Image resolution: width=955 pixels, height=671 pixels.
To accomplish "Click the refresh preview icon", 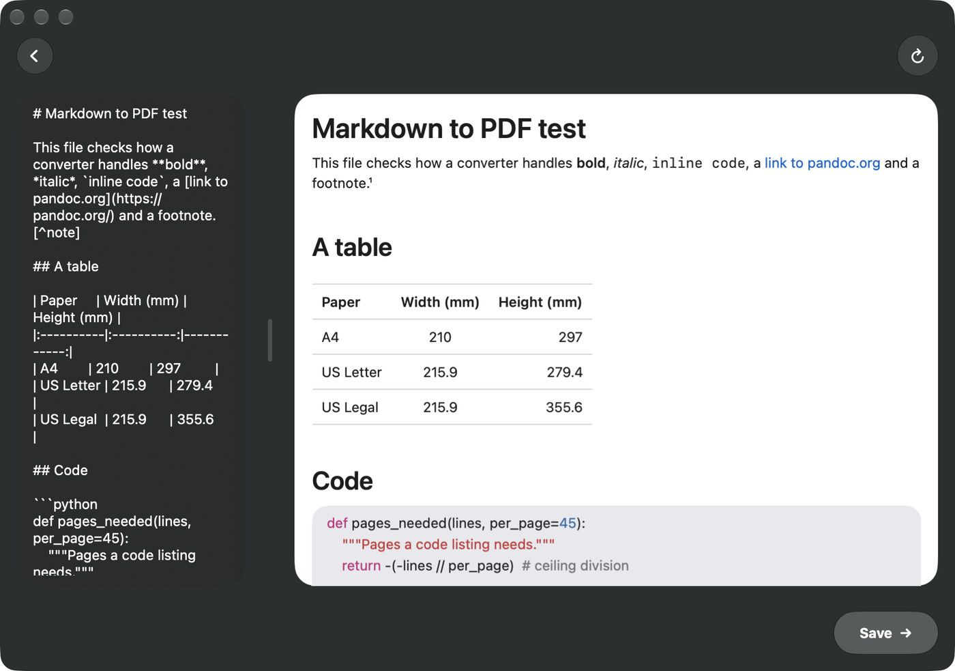I will 917,56.
